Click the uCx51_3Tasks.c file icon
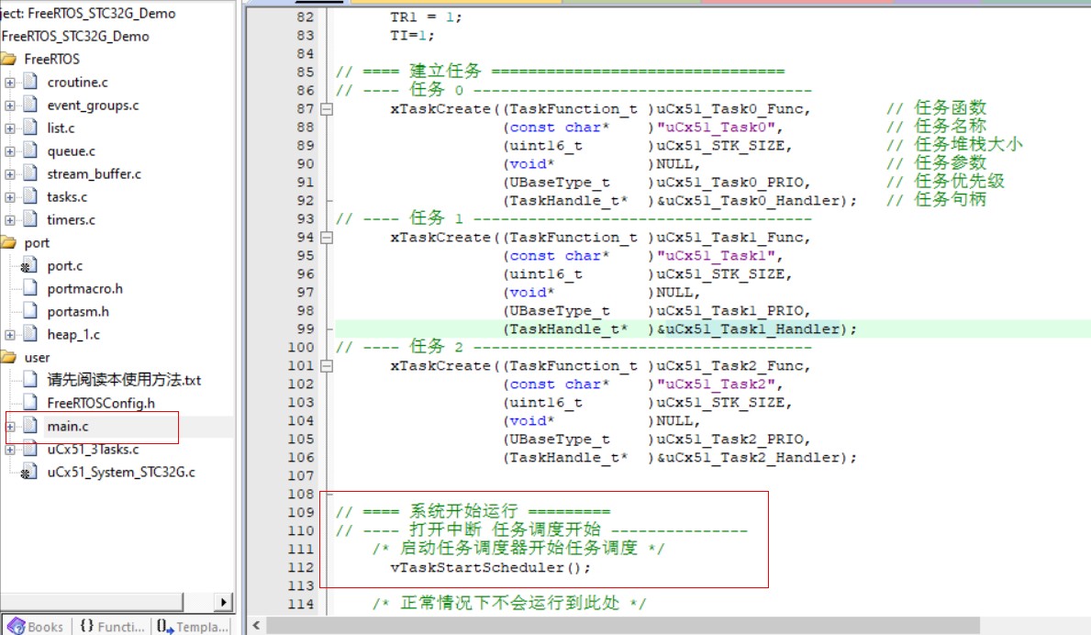Screen dimensions: 1091x635 click(x=30, y=450)
